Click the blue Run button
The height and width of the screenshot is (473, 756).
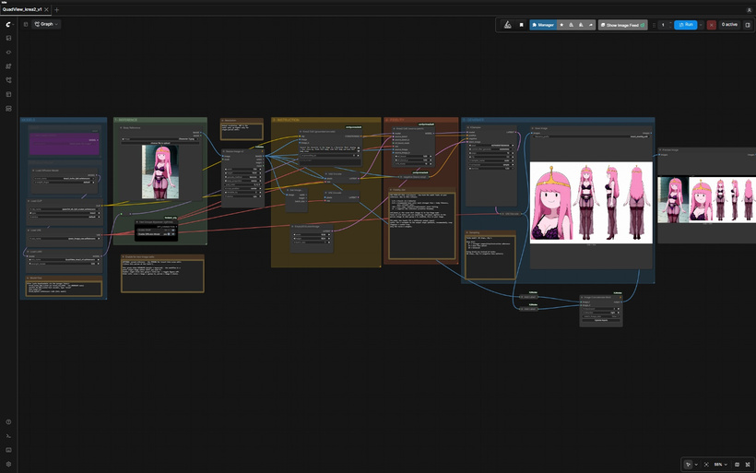[686, 25]
